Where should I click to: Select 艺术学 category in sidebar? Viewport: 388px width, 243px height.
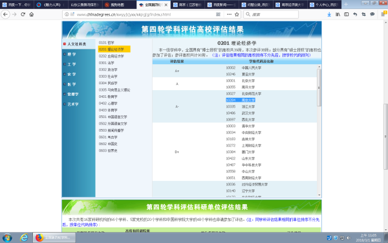[72, 104]
